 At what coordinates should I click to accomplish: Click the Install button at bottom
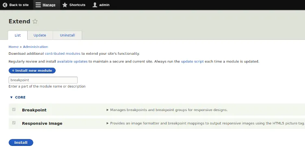21,143
